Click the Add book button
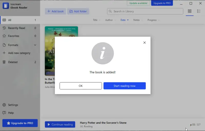This screenshot has width=205, height=131. coord(55,11)
